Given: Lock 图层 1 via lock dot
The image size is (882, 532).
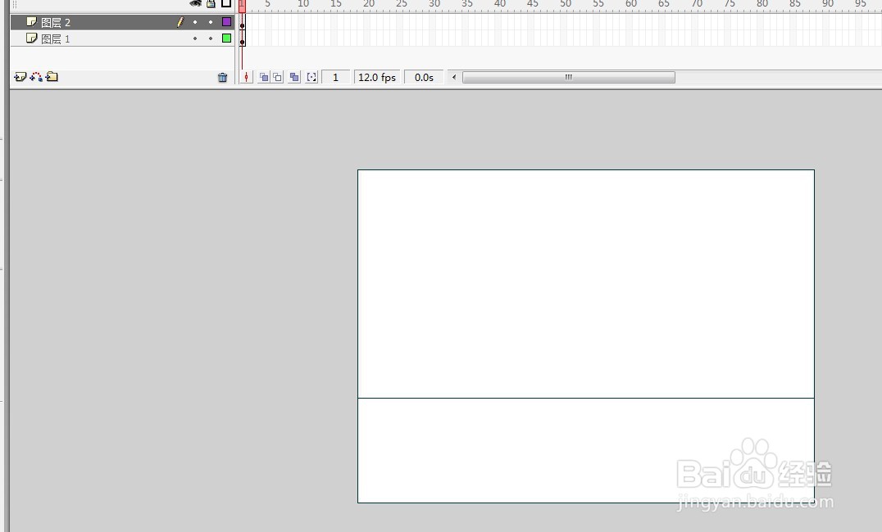Looking at the screenshot, I should [x=211, y=38].
